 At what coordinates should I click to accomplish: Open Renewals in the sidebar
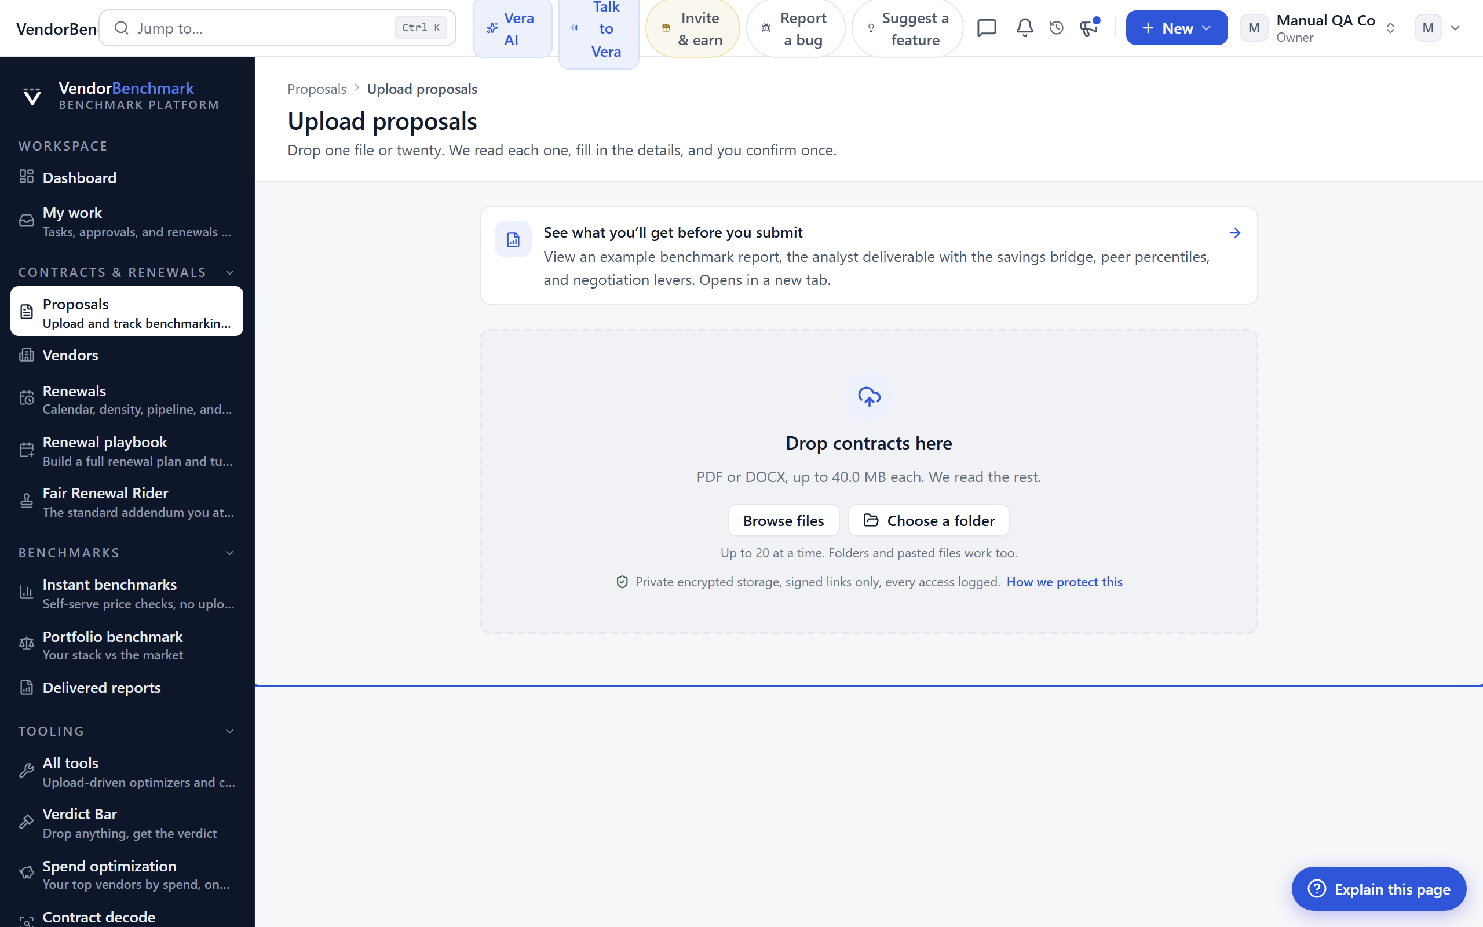click(127, 399)
